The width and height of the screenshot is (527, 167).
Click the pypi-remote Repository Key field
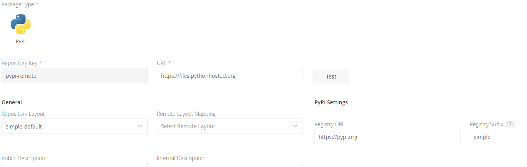coord(74,76)
